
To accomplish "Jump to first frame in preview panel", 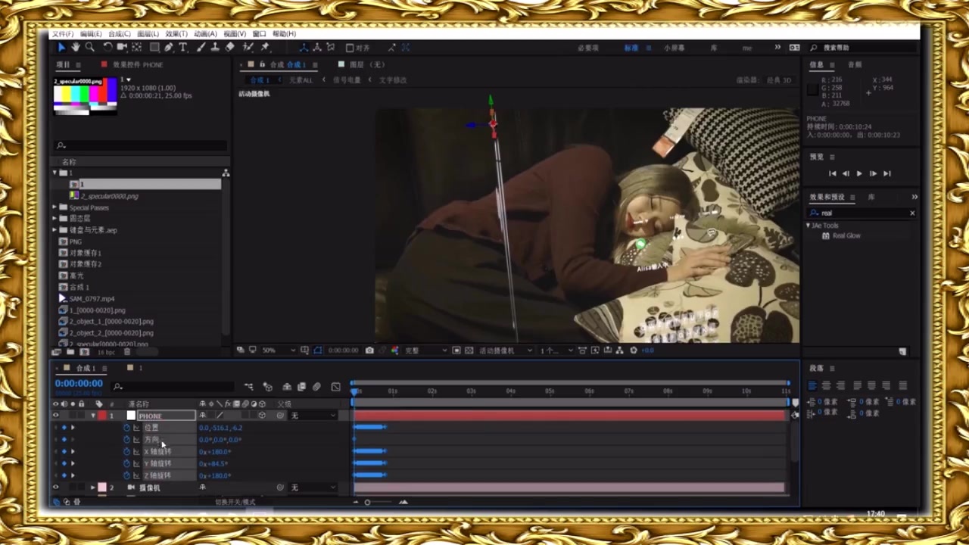I will click(x=833, y=173).
